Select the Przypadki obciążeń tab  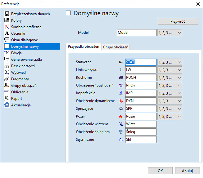pos(83,47)
